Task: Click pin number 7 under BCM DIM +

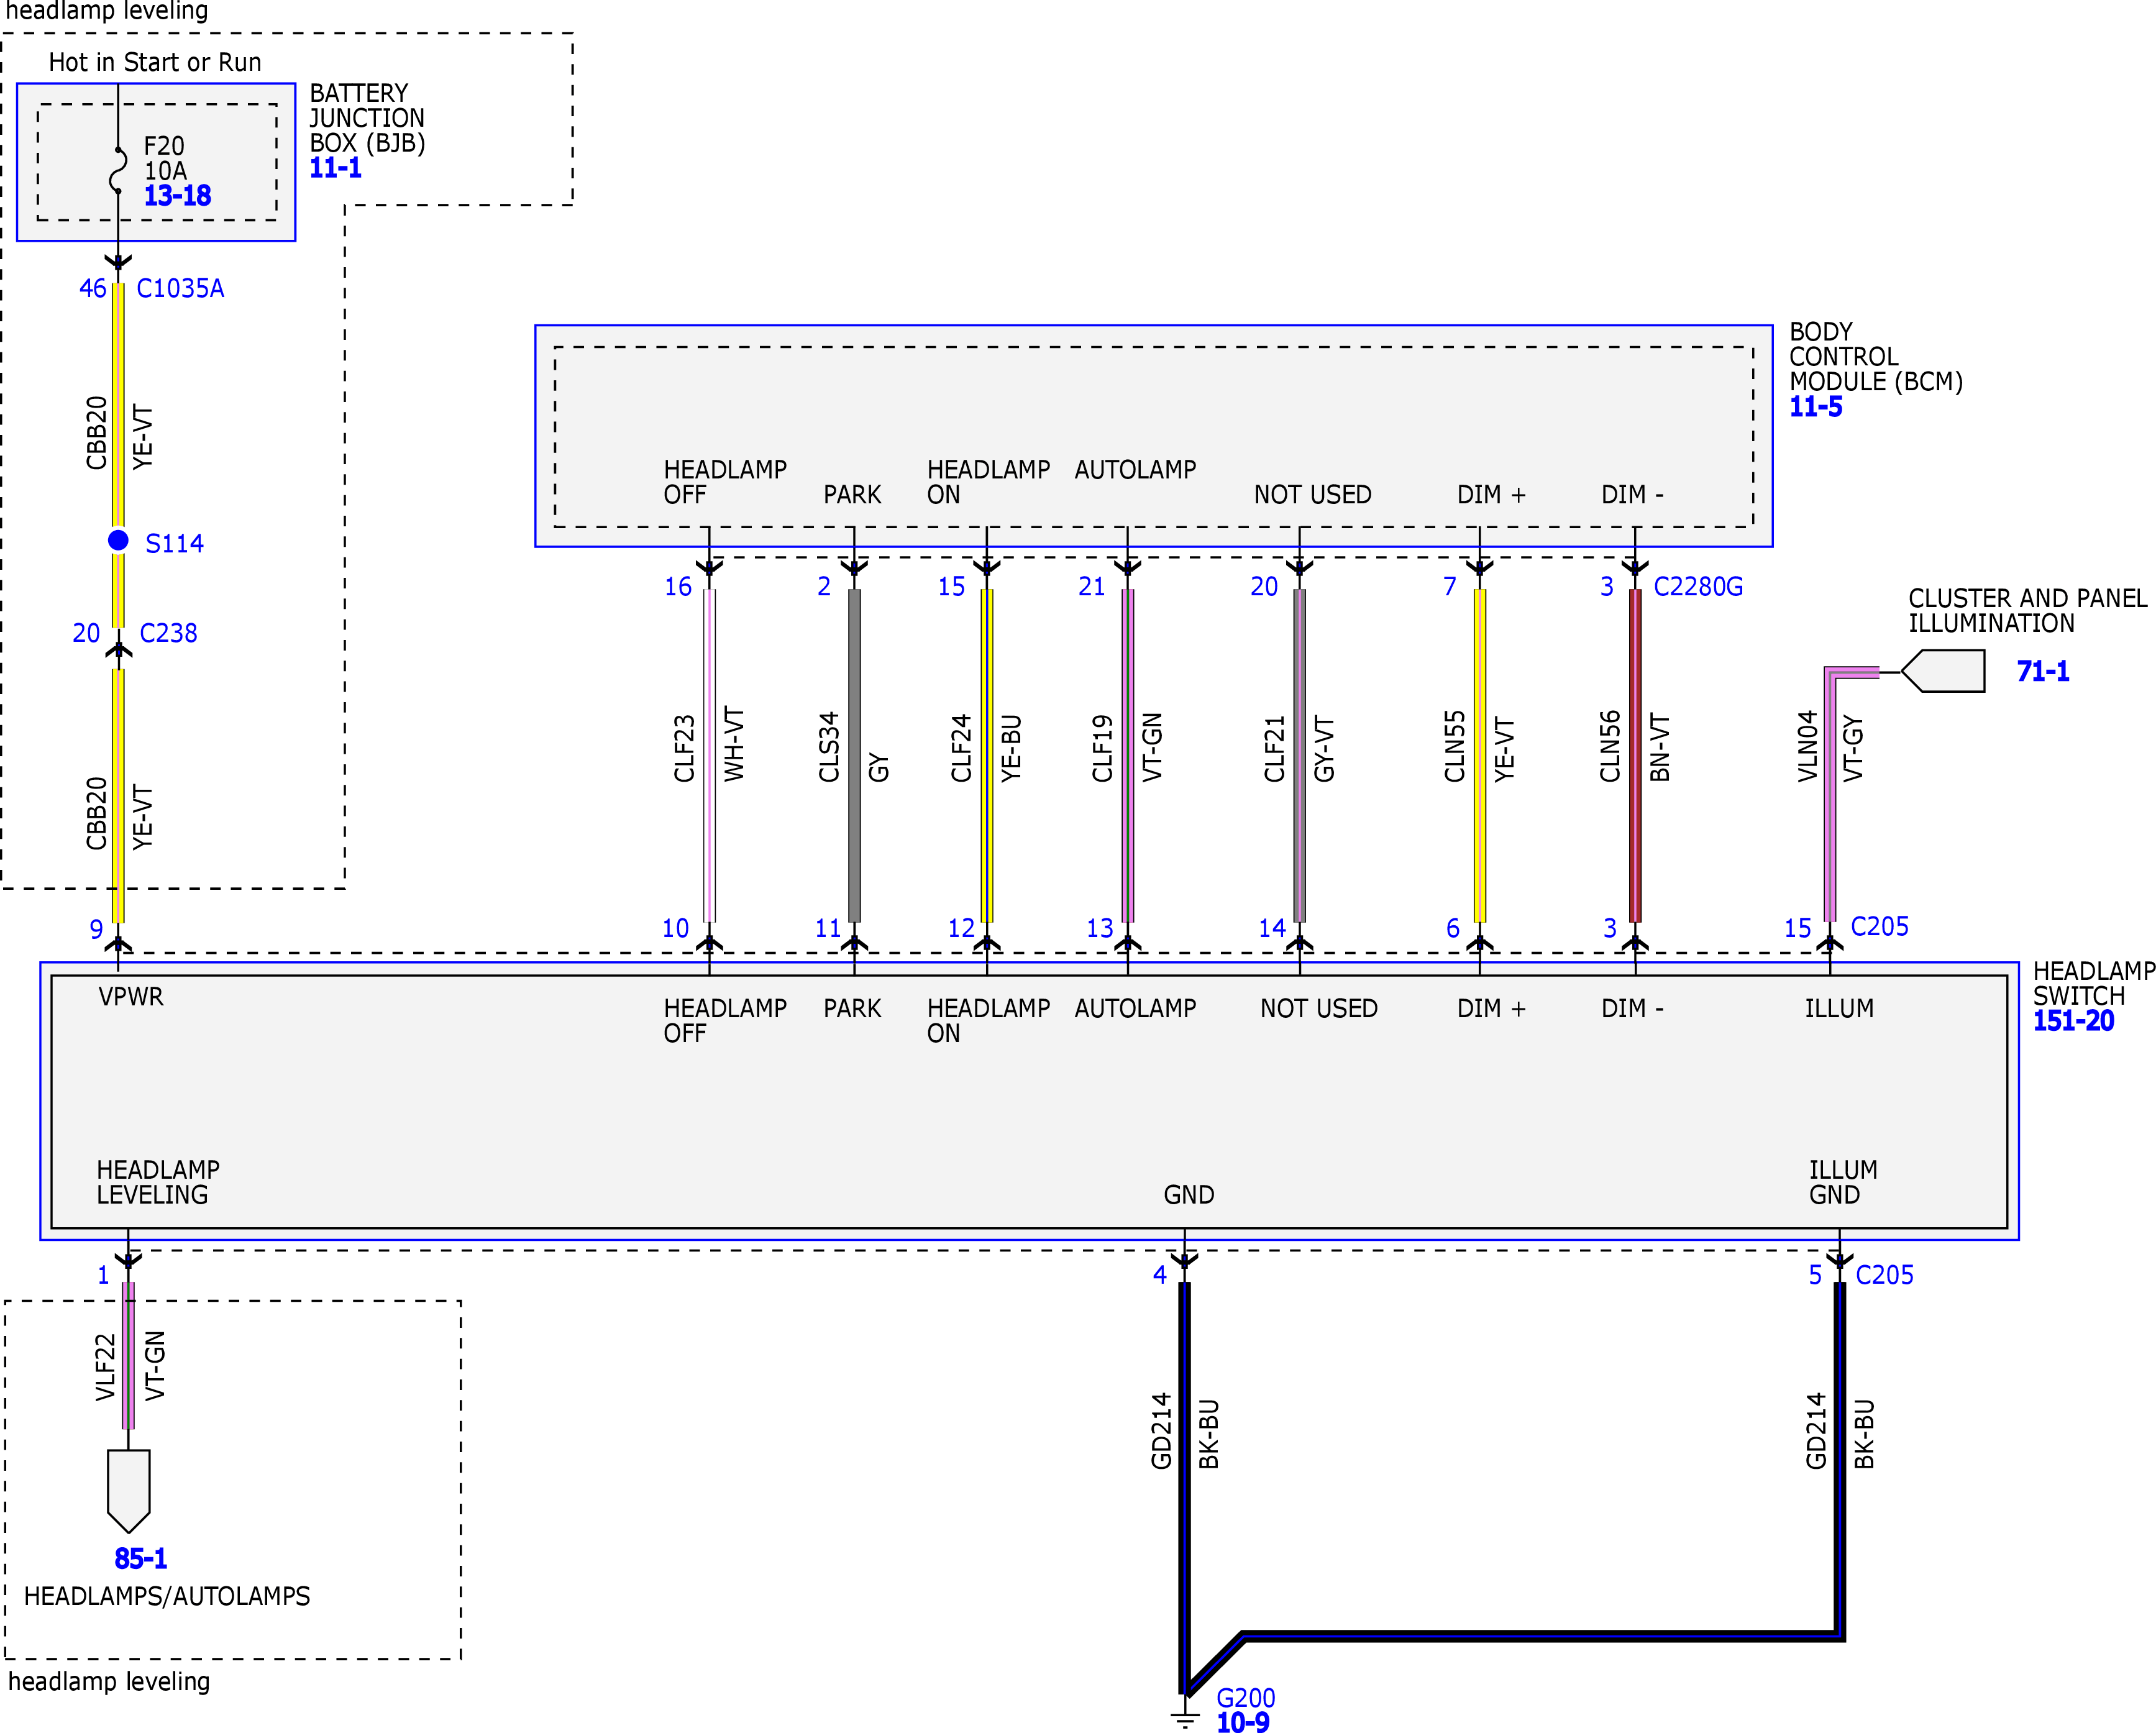Action: 1450,587
